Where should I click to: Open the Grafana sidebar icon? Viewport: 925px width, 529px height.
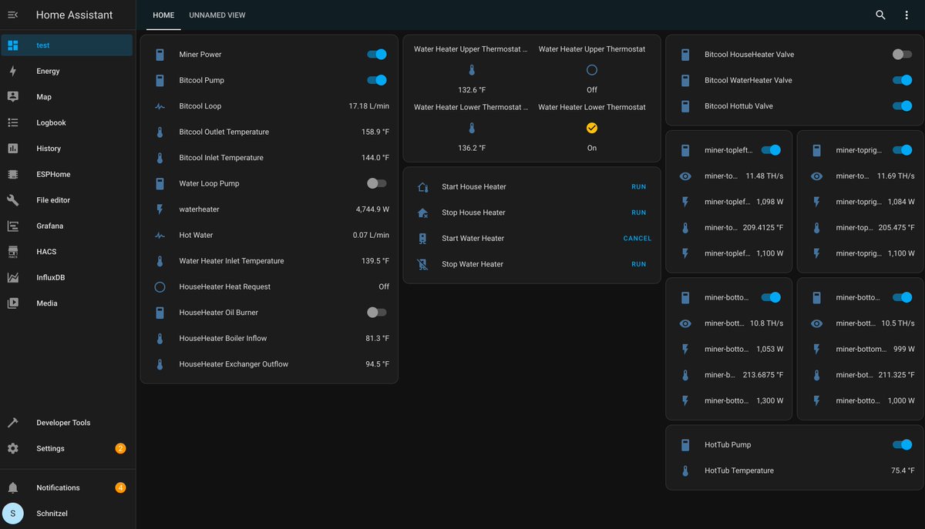point(12,226)
